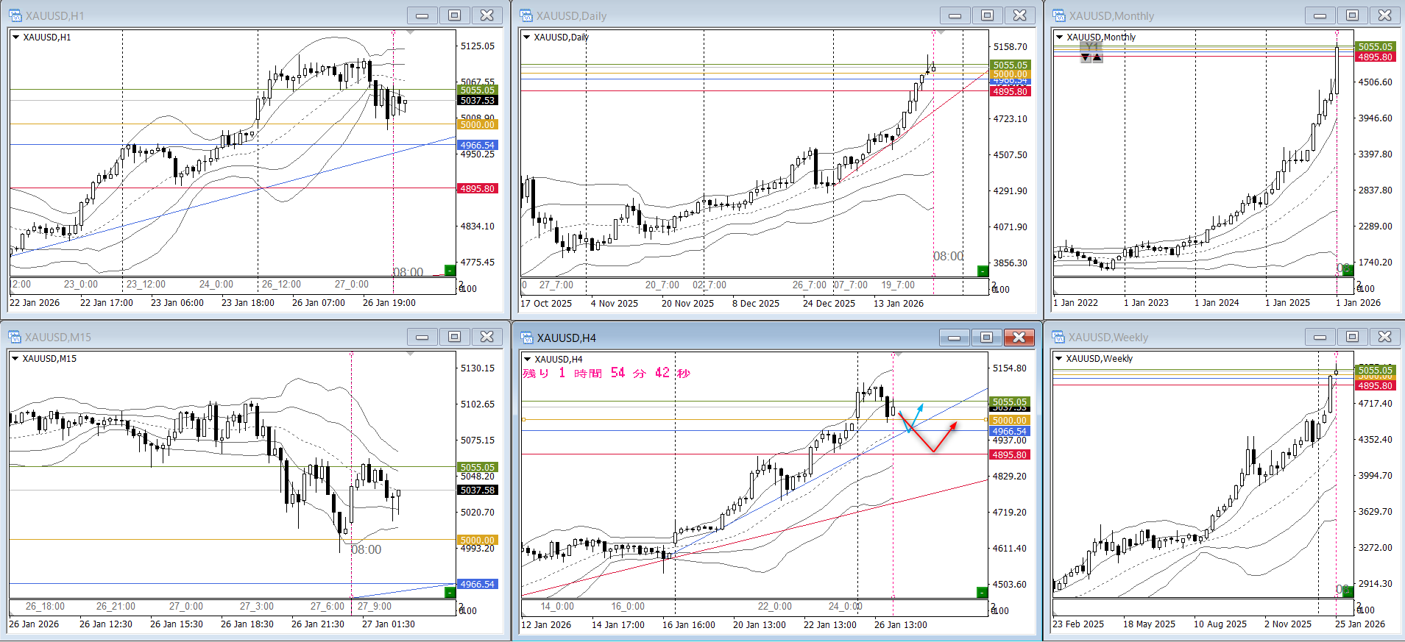Activate the XAUUSD,Weekly chart title bar

pyautogui.click(x=1178, y=337)
